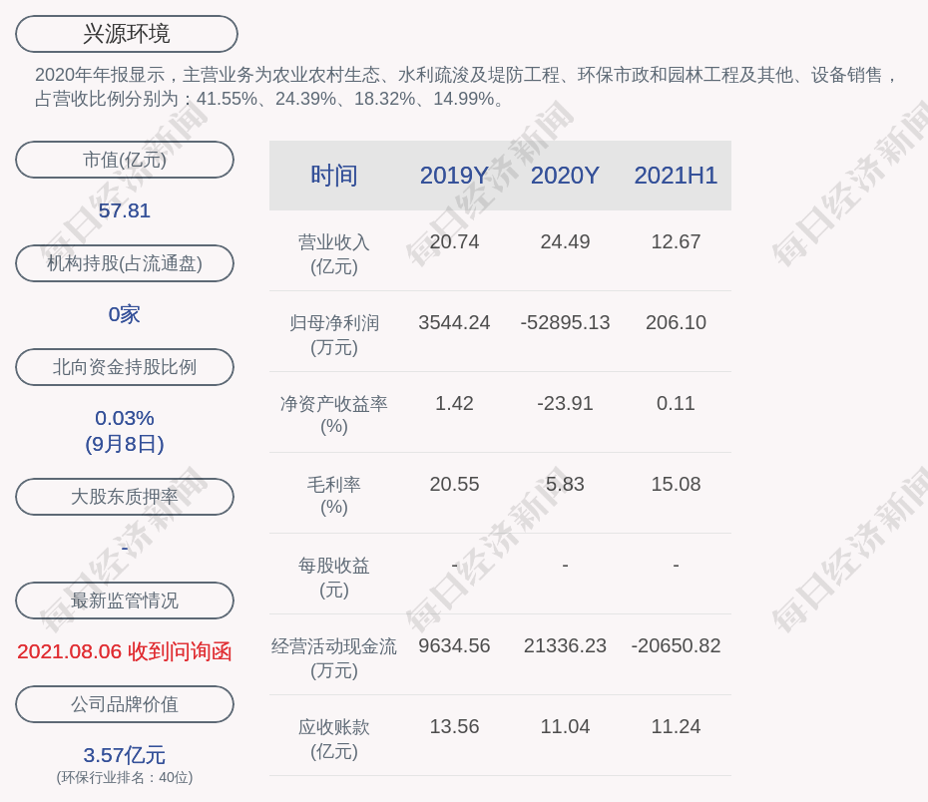Image resolution: width=928 pixels, height=802 pixels.
Task: Click the 经营活动现金流(万元) row label
Action: [333, 657]
